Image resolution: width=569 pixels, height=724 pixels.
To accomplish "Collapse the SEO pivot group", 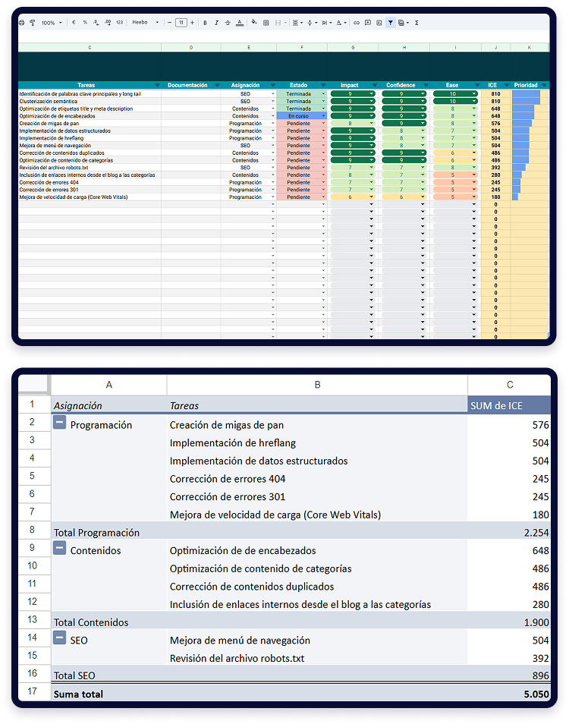I will [x=59, y=639].
